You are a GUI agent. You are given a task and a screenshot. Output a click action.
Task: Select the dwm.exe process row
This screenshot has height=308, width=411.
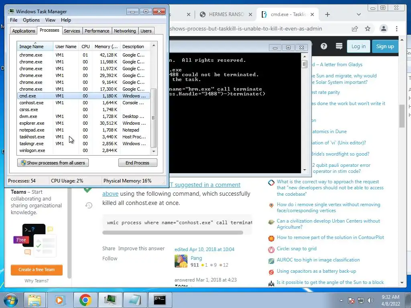[x=83, y=116]
